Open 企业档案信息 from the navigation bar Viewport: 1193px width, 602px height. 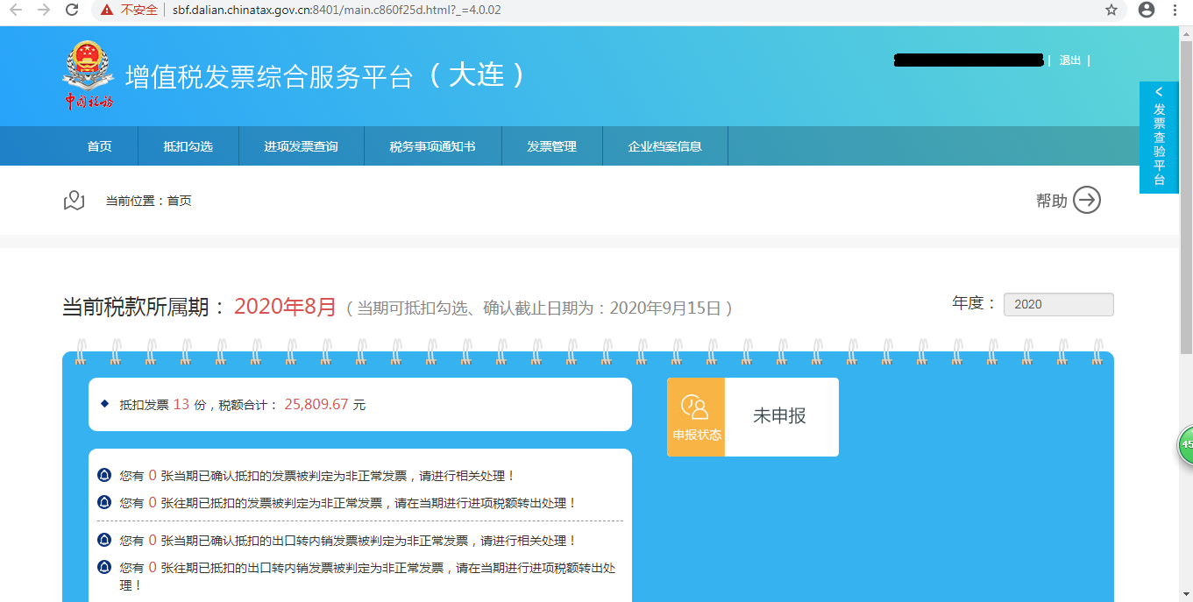664,145
